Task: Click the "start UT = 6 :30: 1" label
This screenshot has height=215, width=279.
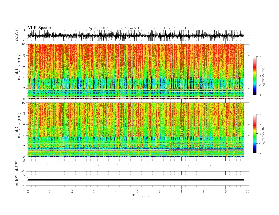Action: coord(170,28)
